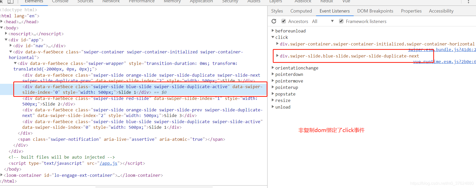Expand blue-slide duplicate-next click listener
Screen dimensions: 476x188
(277, 56)
